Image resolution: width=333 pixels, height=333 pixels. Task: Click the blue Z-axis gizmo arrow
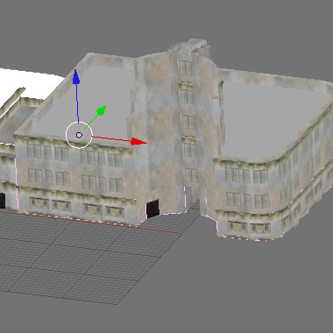[76, 77]
